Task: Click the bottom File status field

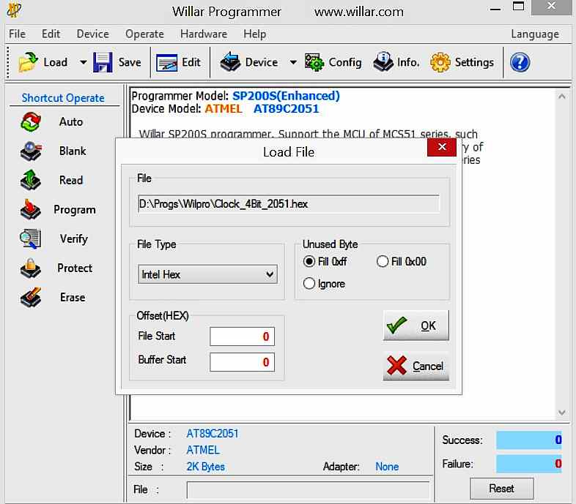Action: click(x=309, y=489)
